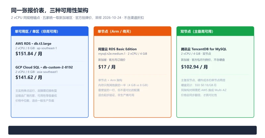Click the dark navy bar at the bottom
The image size is (265, 138).
coord(132,130)
